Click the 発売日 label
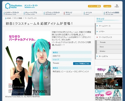The width and height of the screenshot is (125, 101). point(55,52)
